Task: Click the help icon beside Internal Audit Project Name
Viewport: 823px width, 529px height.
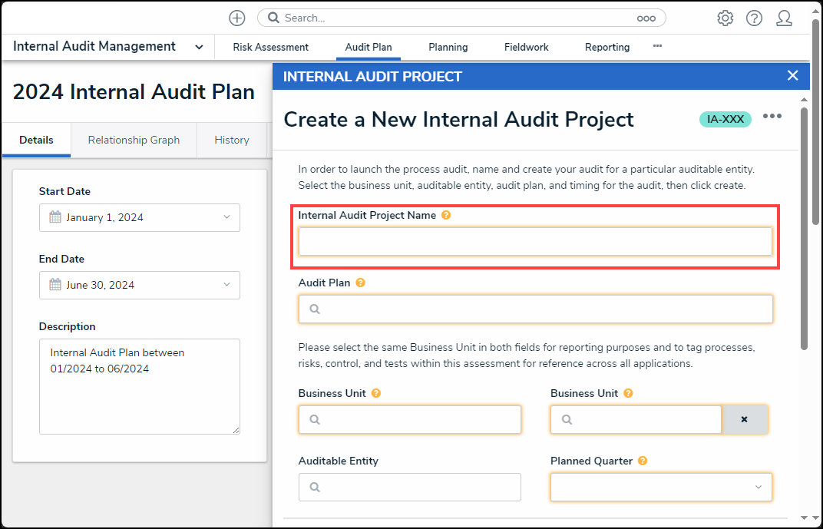Action: pyautogui.click(x=446, y=216)
